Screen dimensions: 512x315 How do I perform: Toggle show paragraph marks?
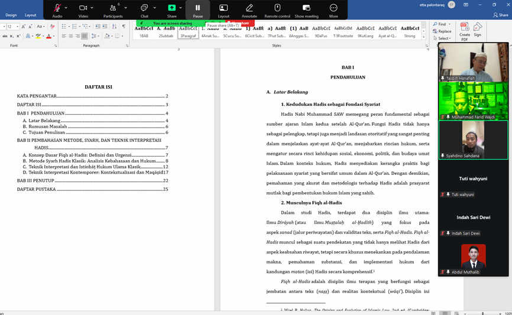point(124,27)
